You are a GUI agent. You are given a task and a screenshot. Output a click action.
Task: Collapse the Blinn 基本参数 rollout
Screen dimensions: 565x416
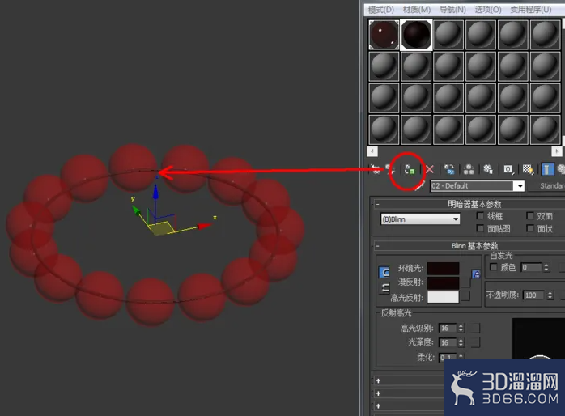(378, 246)
